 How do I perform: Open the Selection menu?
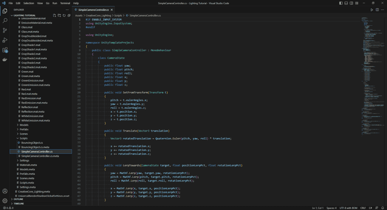click(29, 3)
